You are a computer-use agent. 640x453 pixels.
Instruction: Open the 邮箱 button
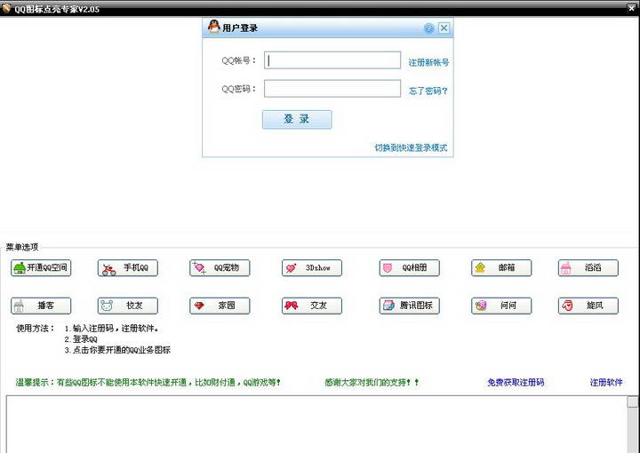click(x=501, y=268)
